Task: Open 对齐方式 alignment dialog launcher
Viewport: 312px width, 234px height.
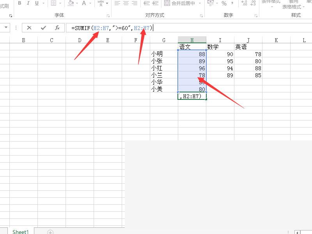Action: tap(201, 16)
